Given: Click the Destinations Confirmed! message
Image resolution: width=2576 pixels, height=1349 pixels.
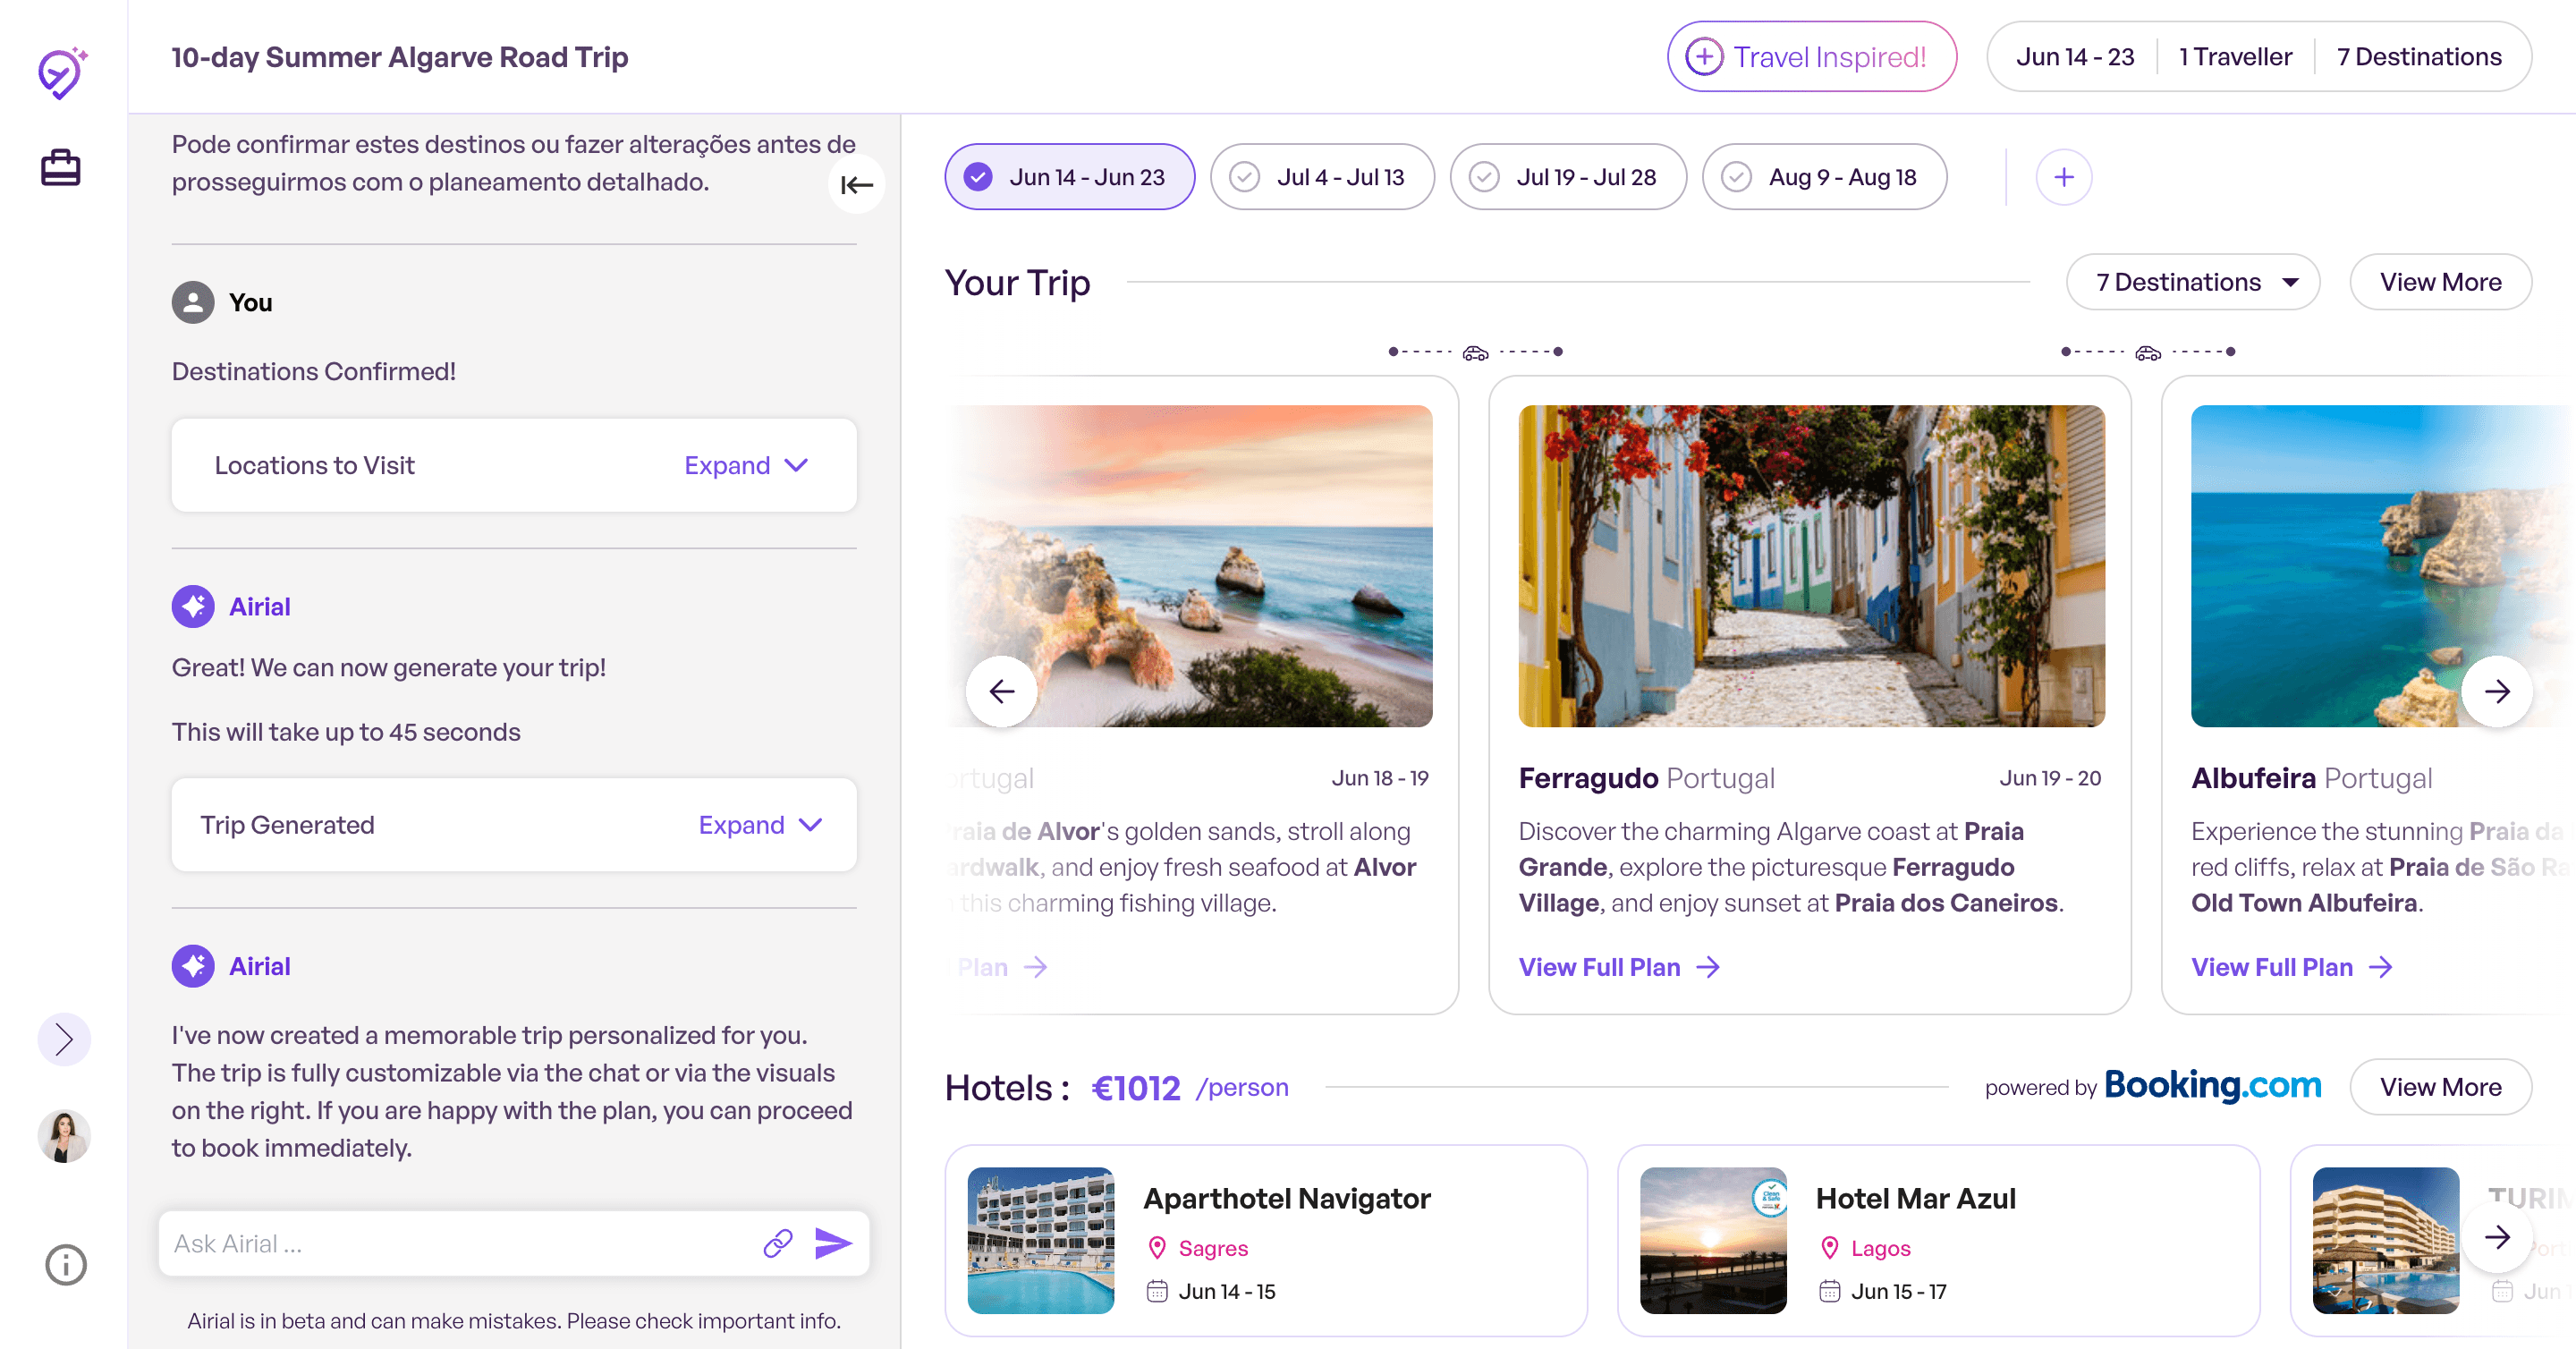Looking at the screenshot, I should [314, 371].
